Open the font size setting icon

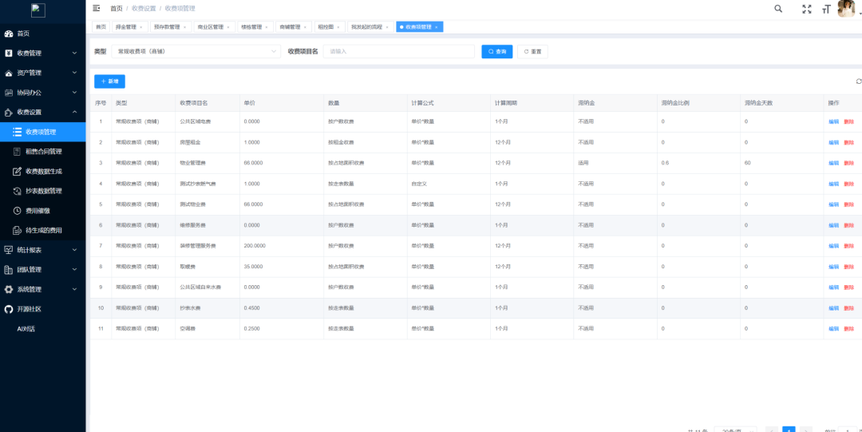coord(826,9)
